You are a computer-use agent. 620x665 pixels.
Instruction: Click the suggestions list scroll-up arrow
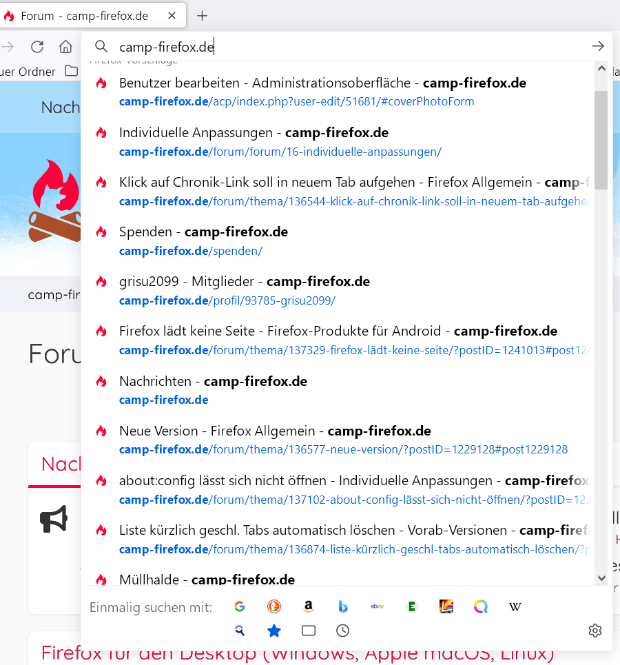click(601, 68)
